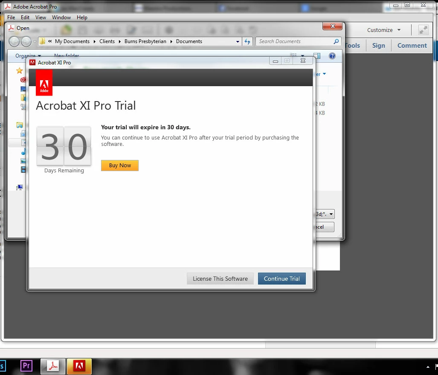Minimize the Acrobat XI Pro trial dialog
438x375 pixels.
coord(276,61)
